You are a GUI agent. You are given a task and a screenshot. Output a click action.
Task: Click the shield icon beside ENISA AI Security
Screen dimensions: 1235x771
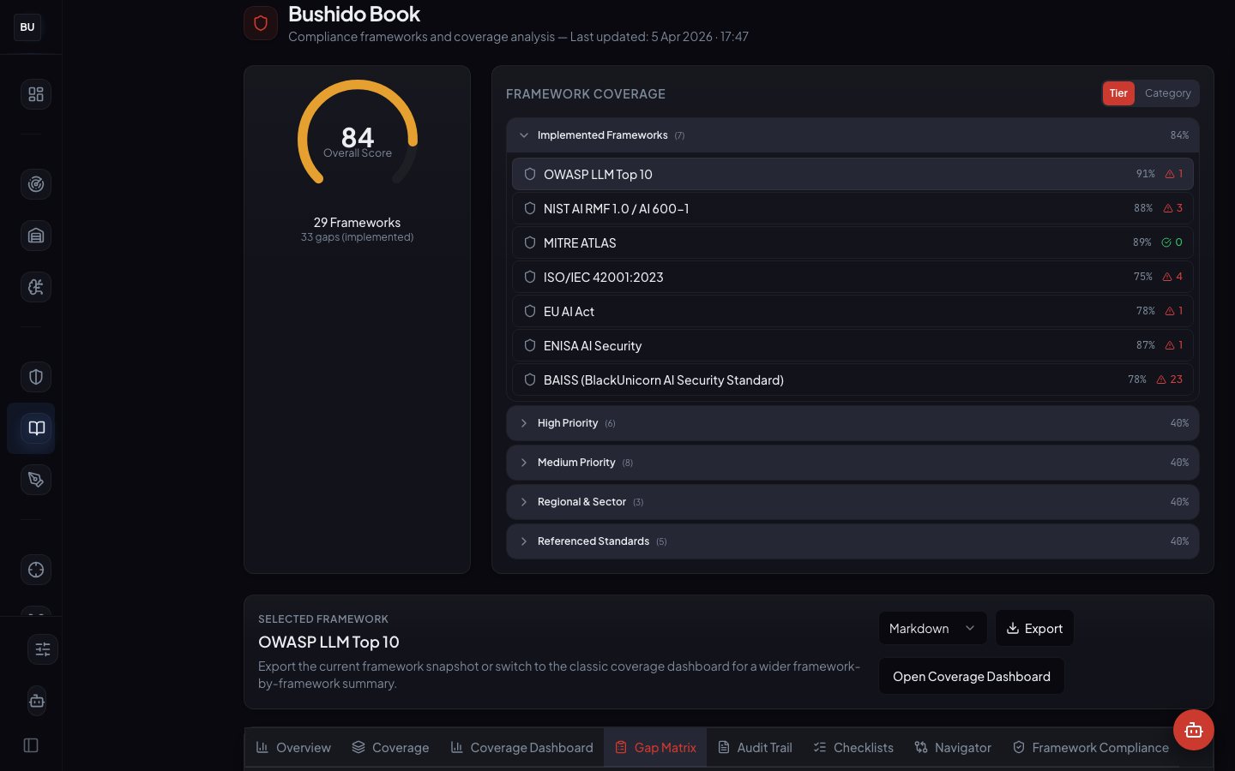[530, 345]
